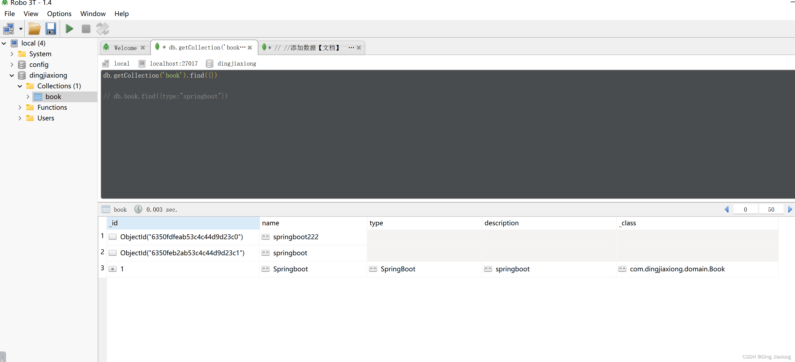
Task: Select the SpringBoot type cell
Action: (x=425, y=269)
